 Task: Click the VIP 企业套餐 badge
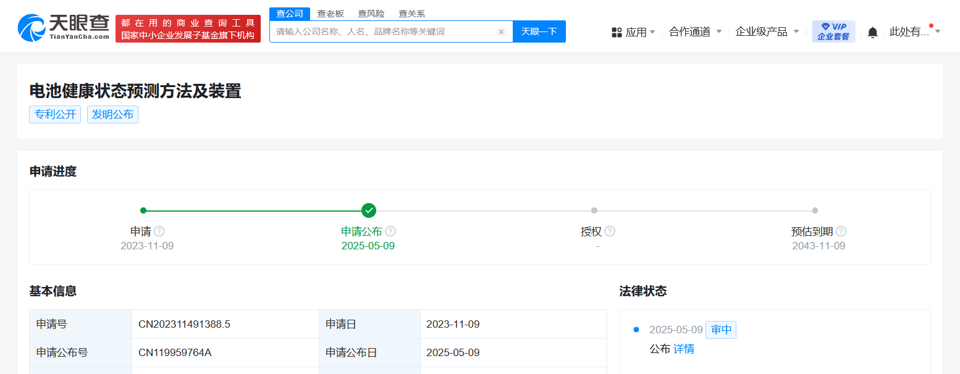(x=833, y=31)
